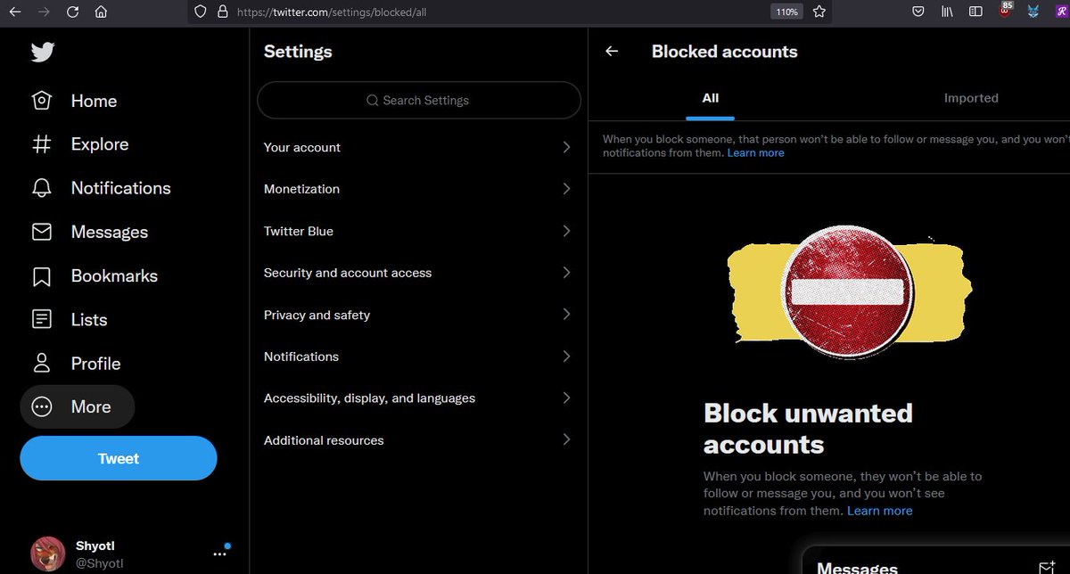Viewport: 1070px width, 574px height.
Task: Click the purple extension icon
Action: point(1060,12)
